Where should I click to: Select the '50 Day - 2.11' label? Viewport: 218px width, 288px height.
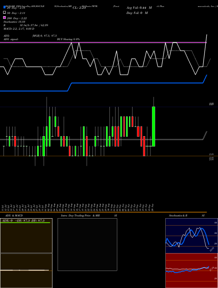pyautogui.click(x=16, y=13)
